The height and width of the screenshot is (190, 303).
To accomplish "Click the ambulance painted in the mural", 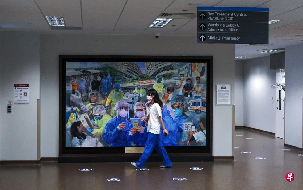I will coord(197,105).
